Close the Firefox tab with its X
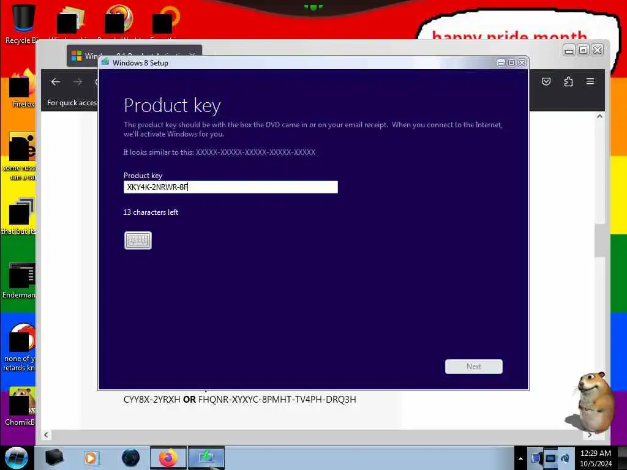627x470 pixels. (x=192, y=55)
